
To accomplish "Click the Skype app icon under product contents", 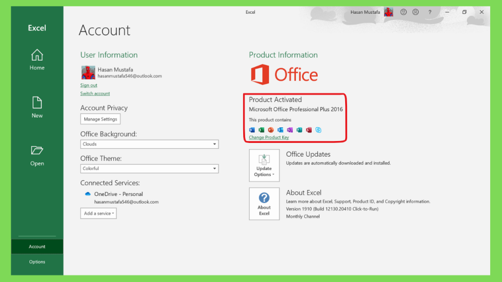I will click(318, 130).
